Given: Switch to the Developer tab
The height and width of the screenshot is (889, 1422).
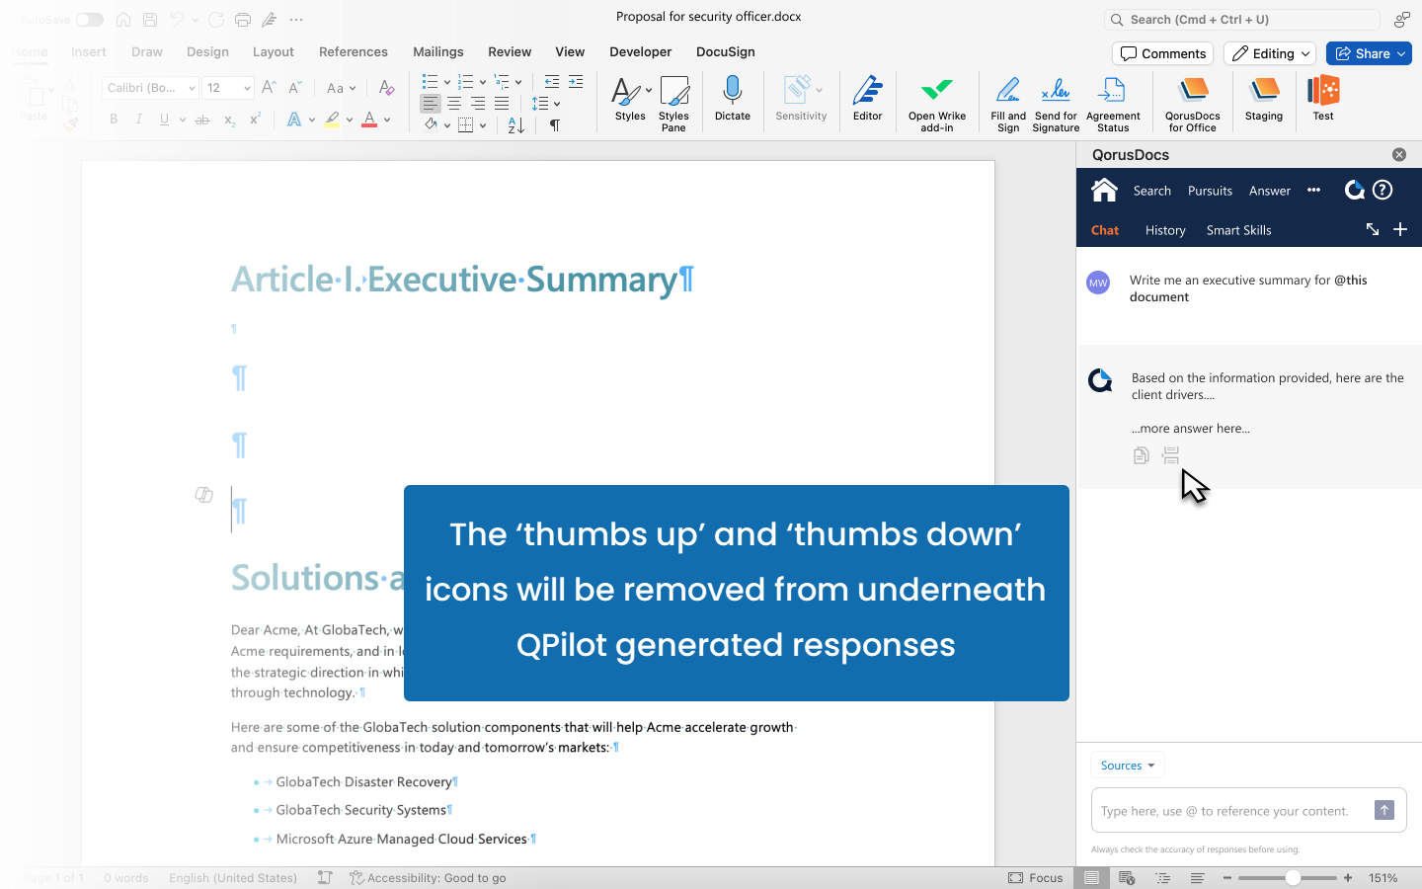Looking at the screenshot, I should click(x=640, y=51).
